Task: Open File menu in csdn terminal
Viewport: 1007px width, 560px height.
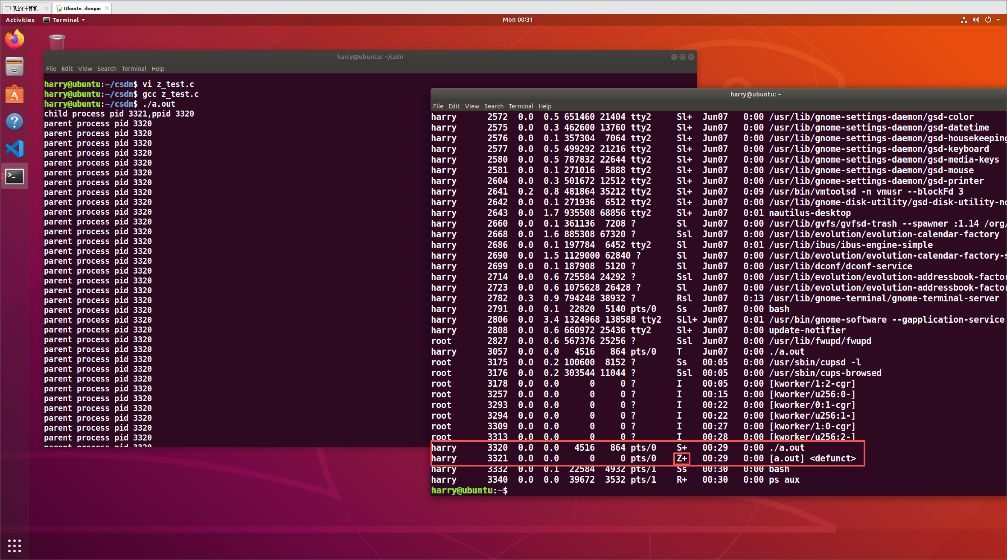Action: pyautogui.click(x=51, y=69)
